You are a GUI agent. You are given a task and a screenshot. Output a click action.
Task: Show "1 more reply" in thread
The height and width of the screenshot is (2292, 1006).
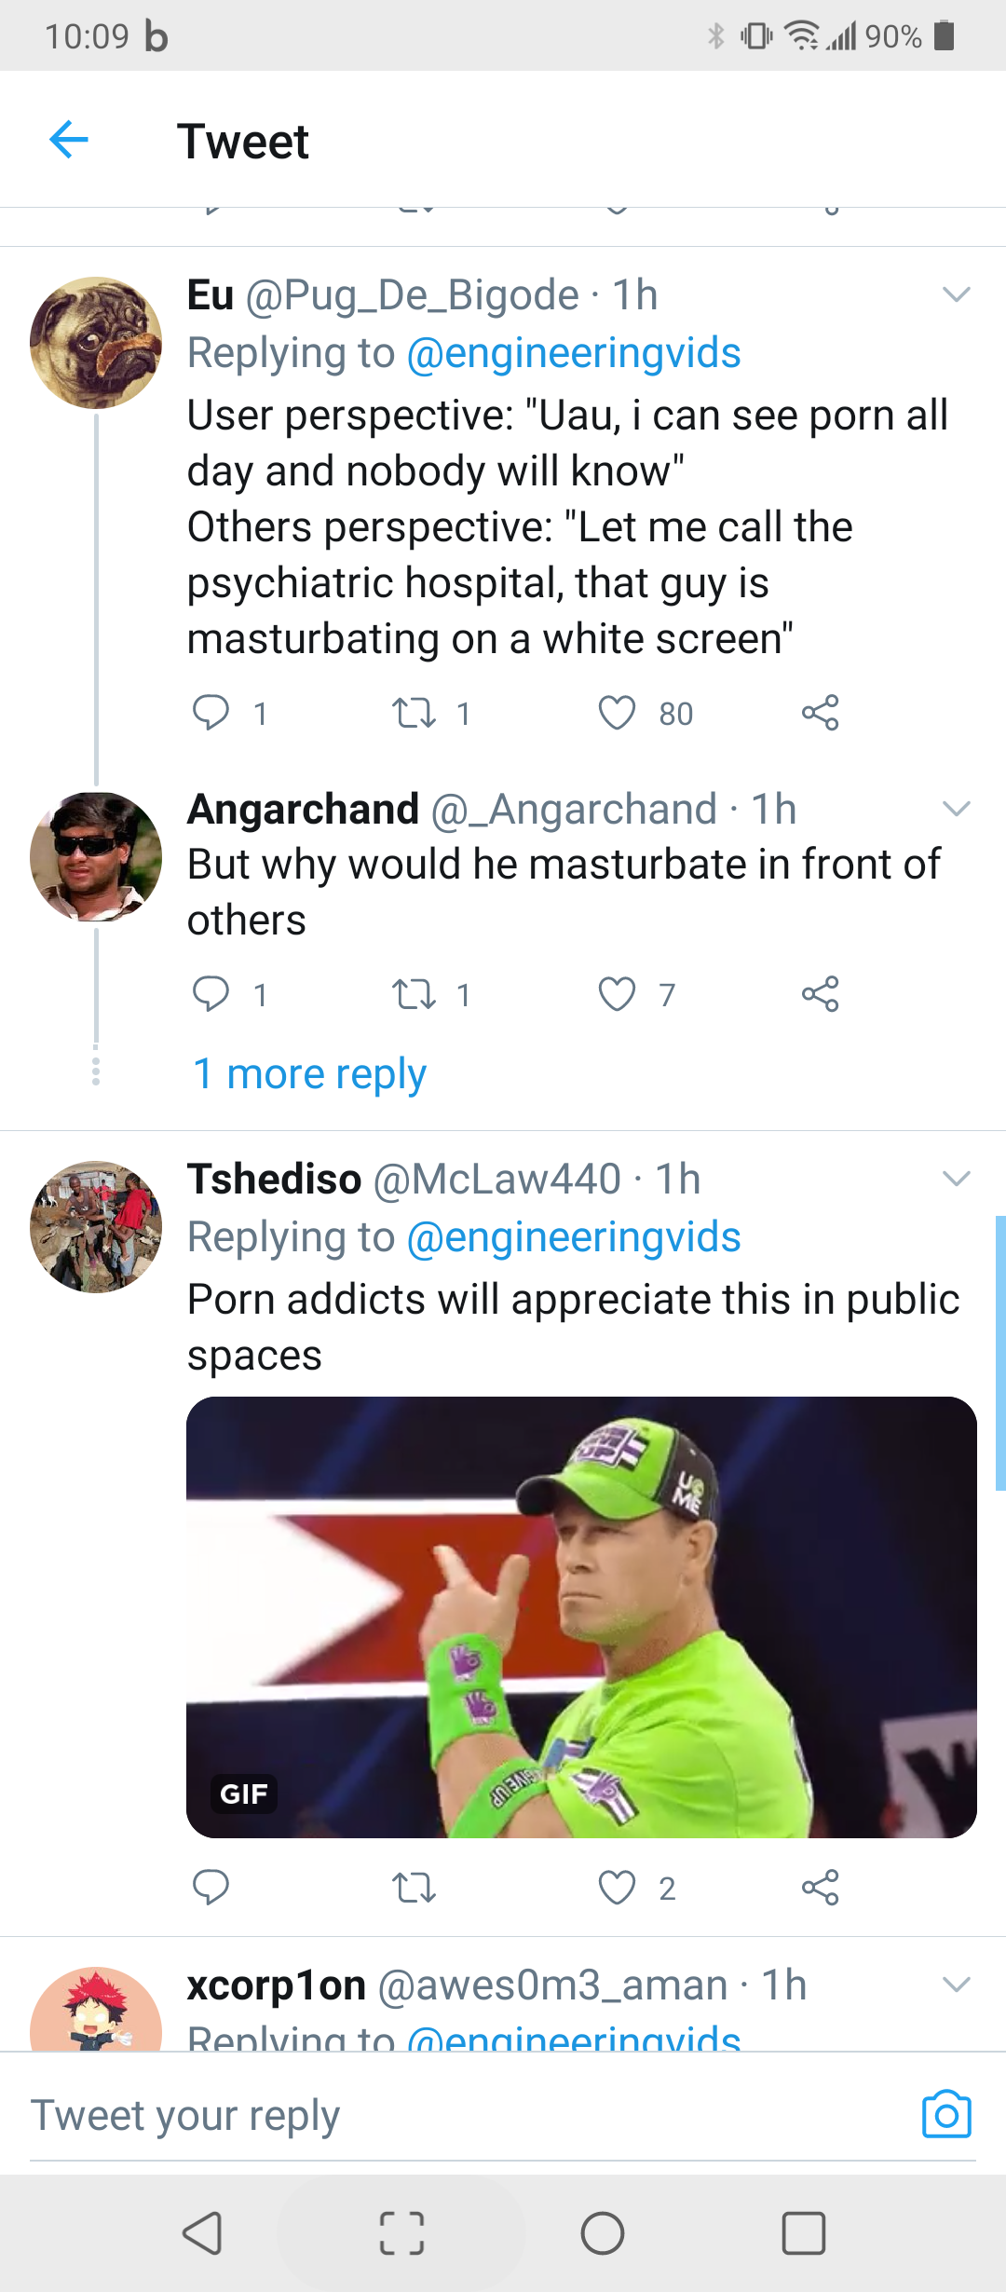tap(309, 1074)
